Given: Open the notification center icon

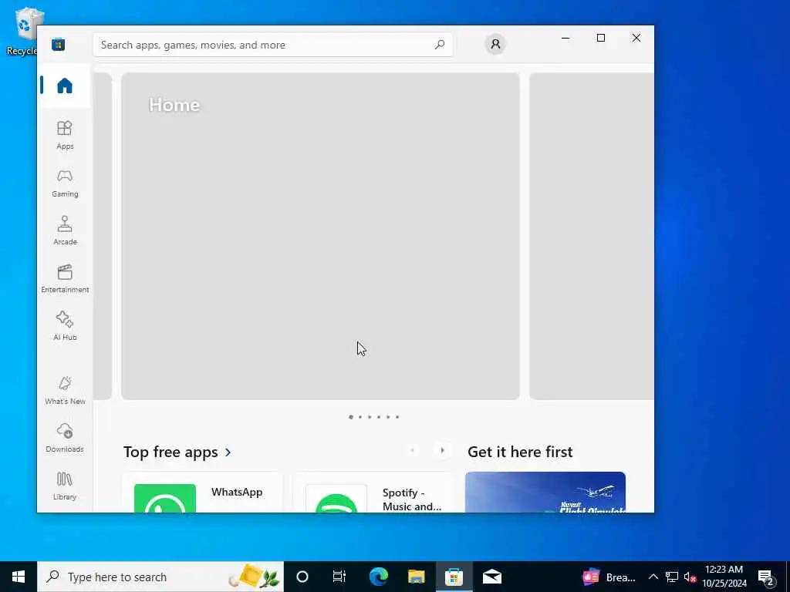Looking at the screenshot, I should pyautogui.click(x=766, y=577).
